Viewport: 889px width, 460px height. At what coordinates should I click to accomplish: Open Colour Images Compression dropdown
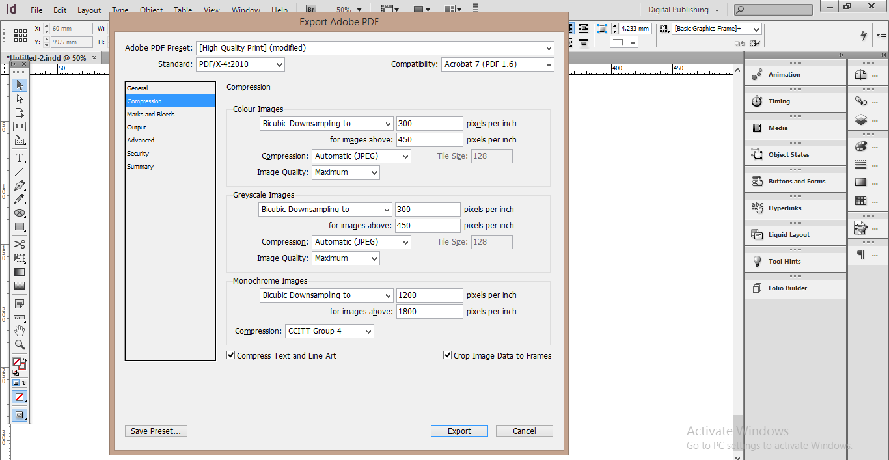click(361, 156)
